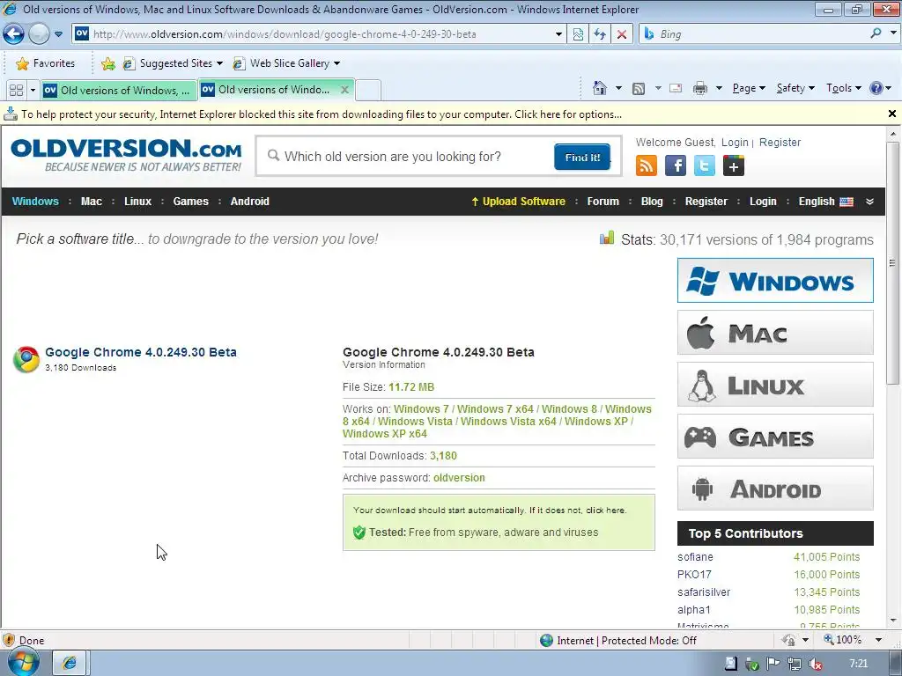Expand the tab list dropdown arrow
902x676 pixels.
tap(33, 91)
